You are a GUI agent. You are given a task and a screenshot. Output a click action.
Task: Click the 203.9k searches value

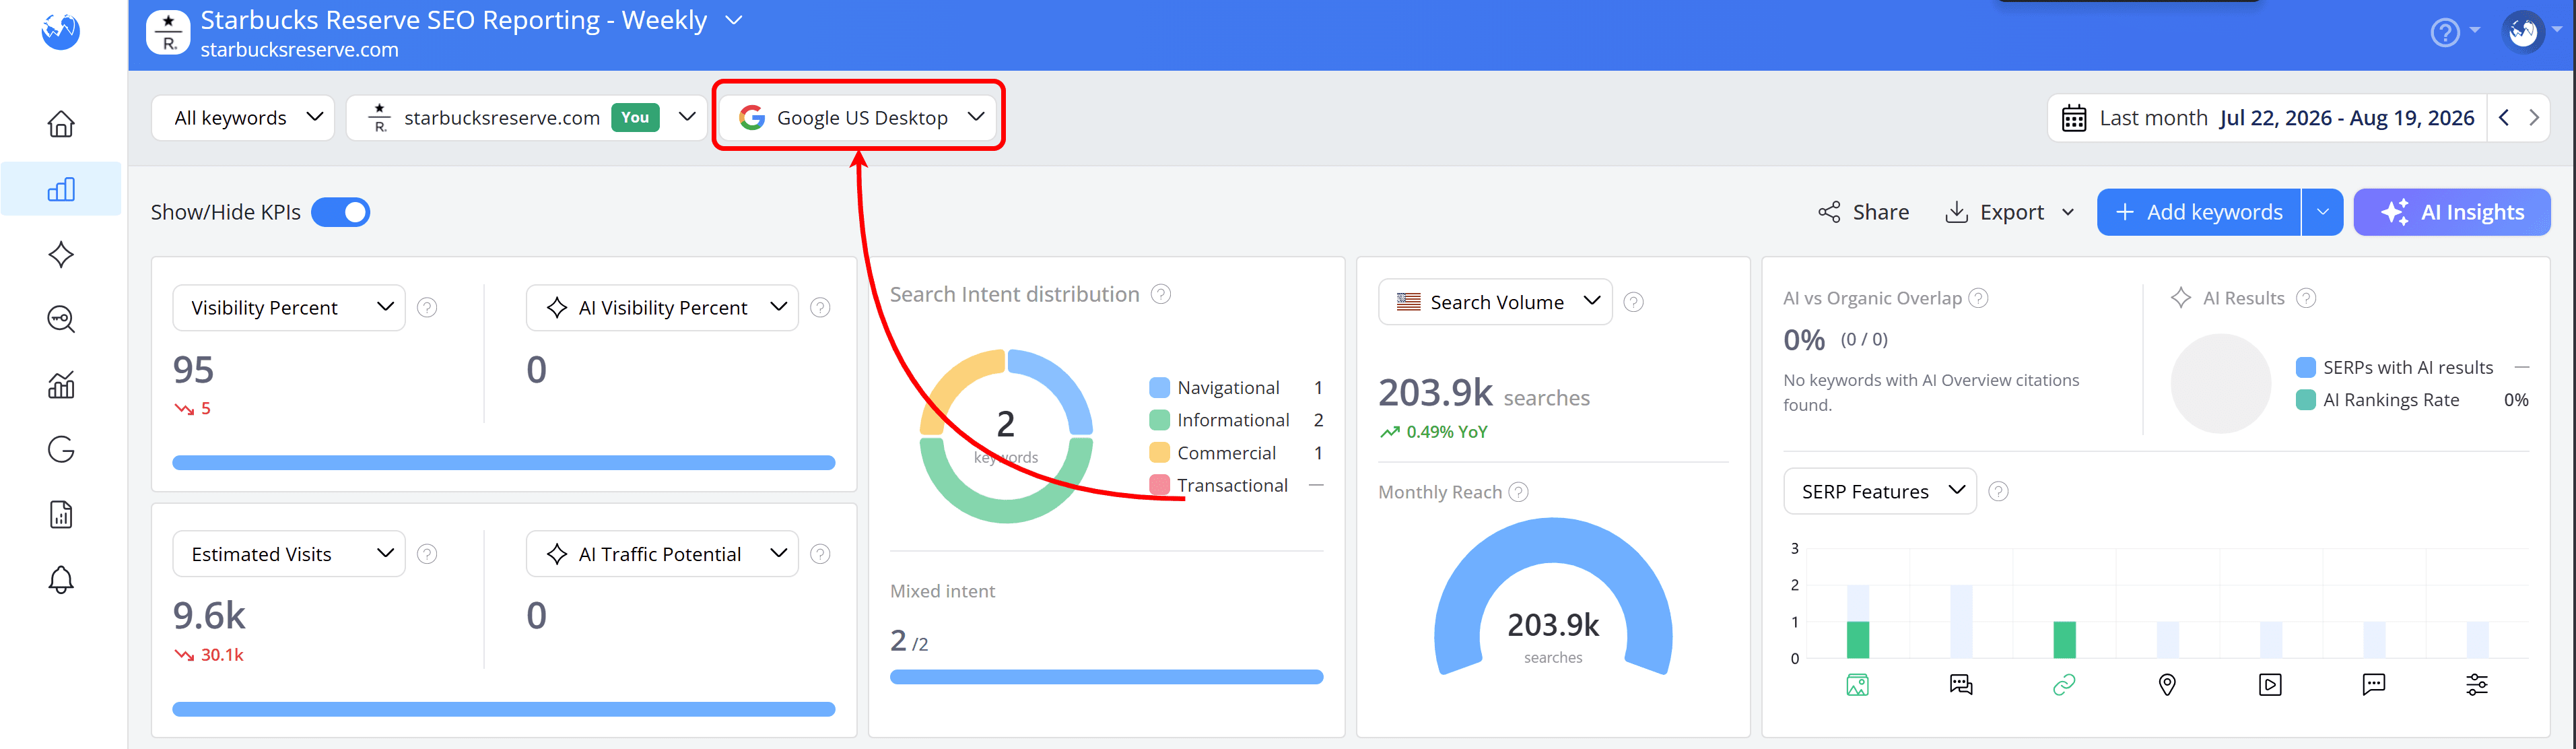(x=1484, y=394)
